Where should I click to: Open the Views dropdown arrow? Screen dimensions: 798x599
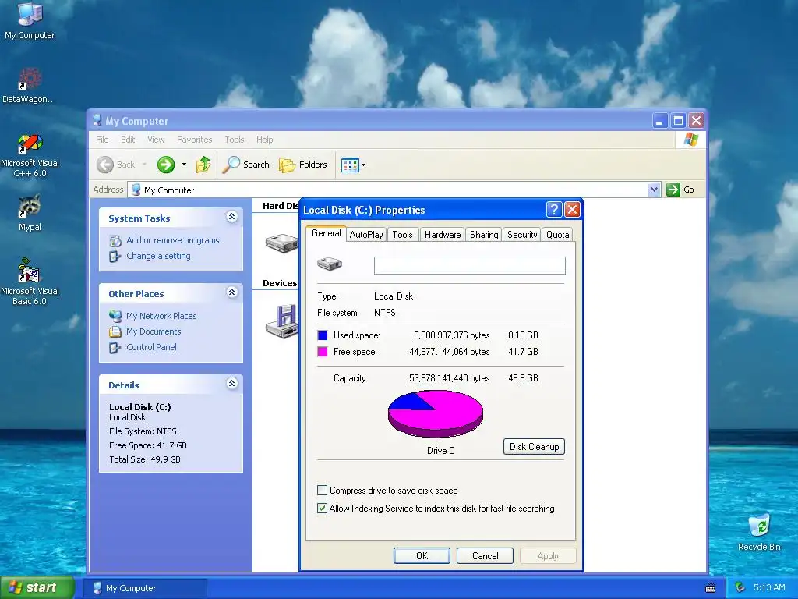(363, 165)
